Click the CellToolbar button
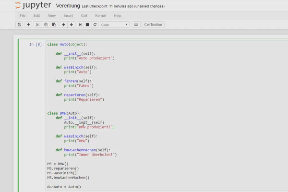288x192 pixels. coord(153,24)
